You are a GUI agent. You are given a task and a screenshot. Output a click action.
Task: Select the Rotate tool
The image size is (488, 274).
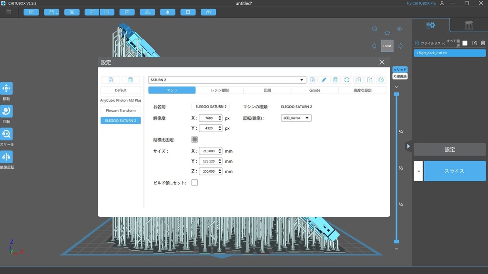pyautogui.click(x=6, y=111)
